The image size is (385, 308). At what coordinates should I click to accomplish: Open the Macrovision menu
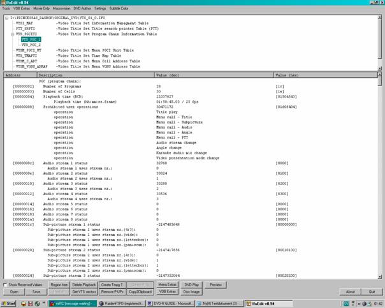point(61,8)
